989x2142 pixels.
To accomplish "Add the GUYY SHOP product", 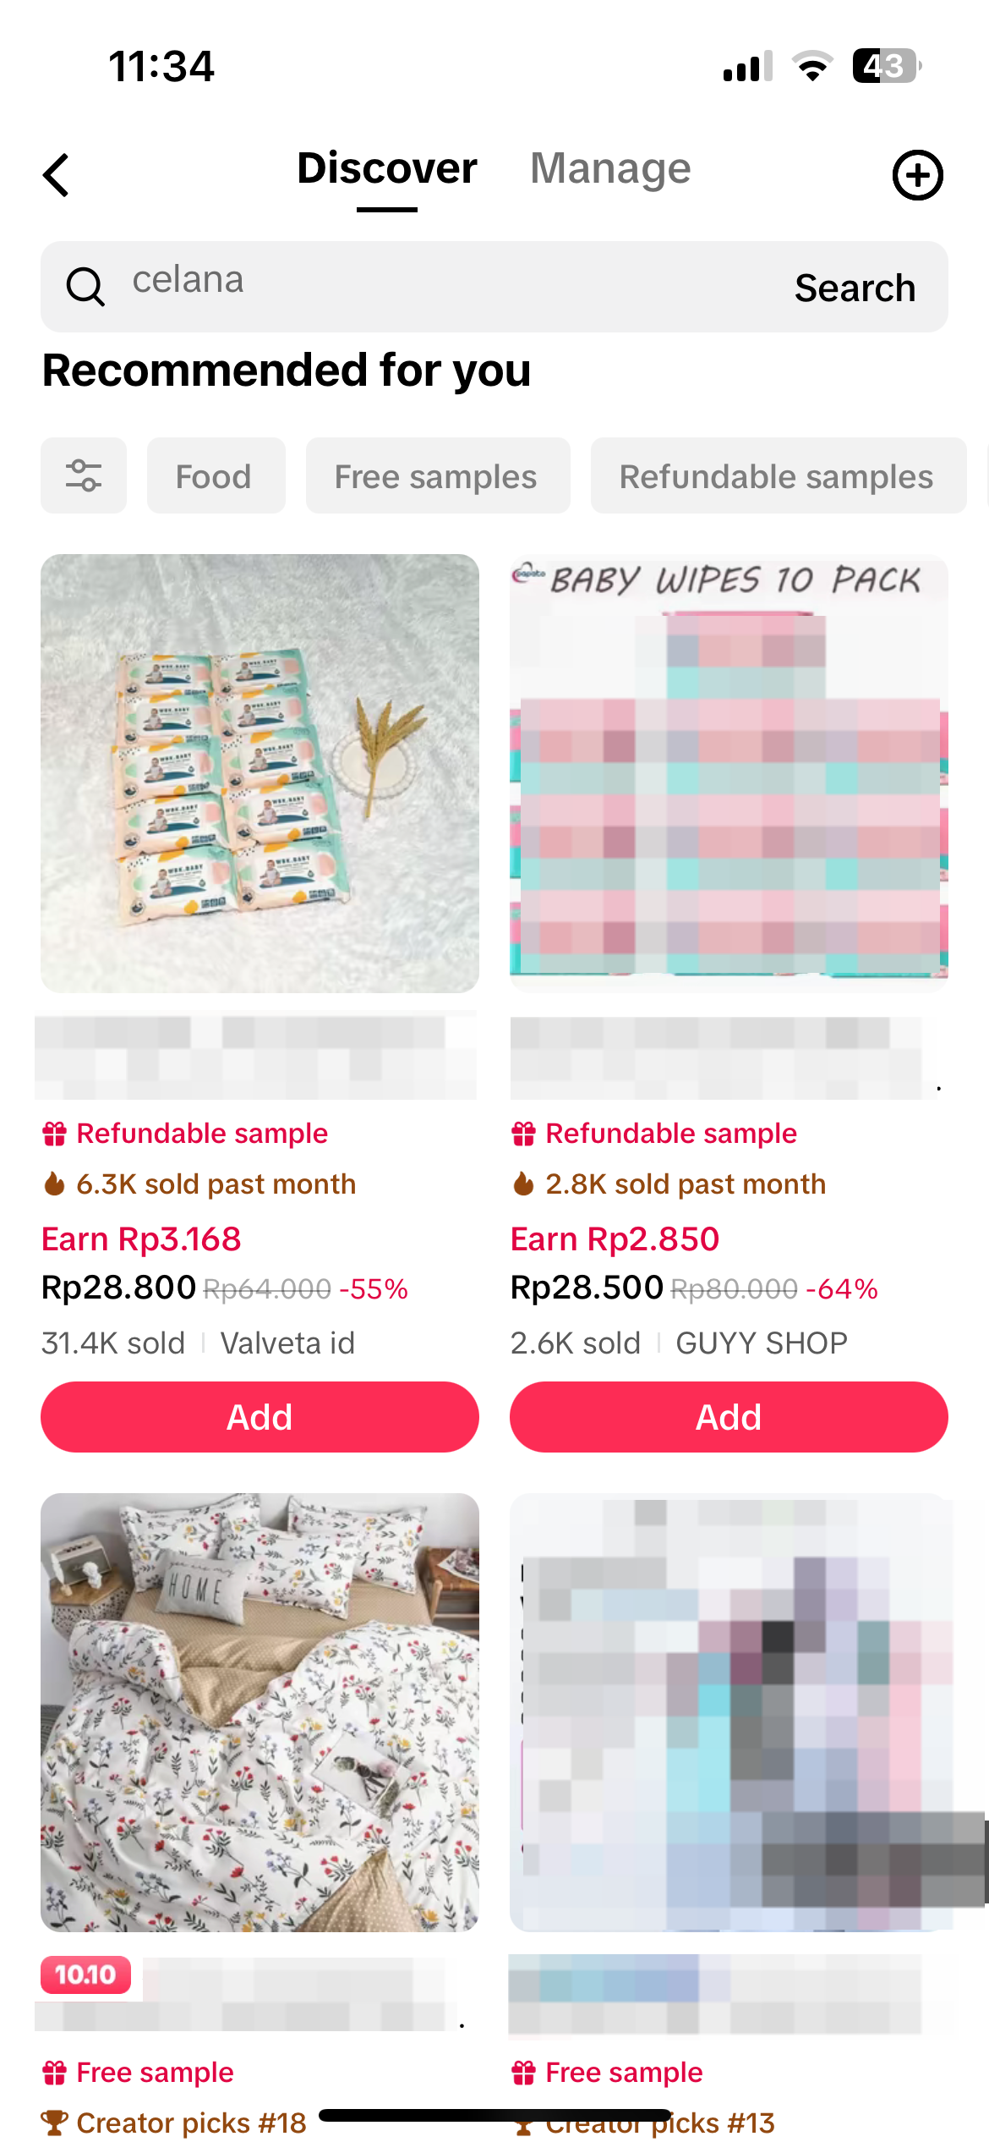I will click(x=729, y=1417).
